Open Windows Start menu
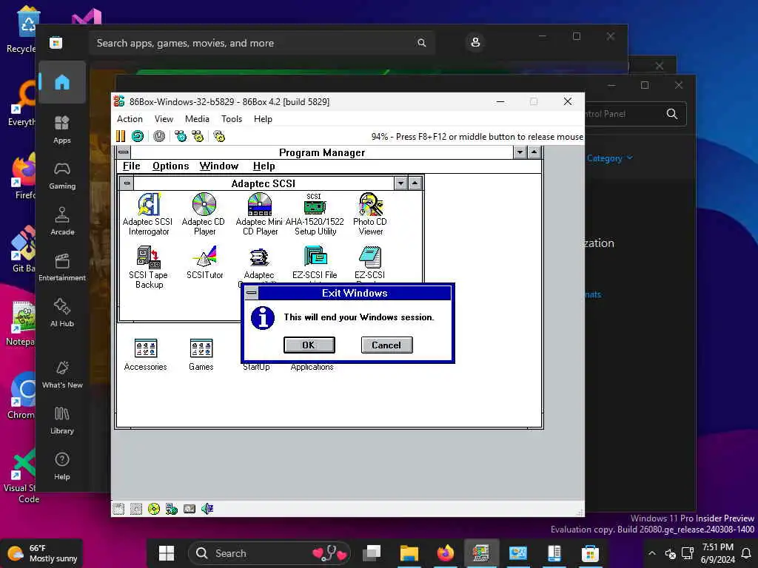The width and height of the screenshot is (758, 568). coord(167,553)
